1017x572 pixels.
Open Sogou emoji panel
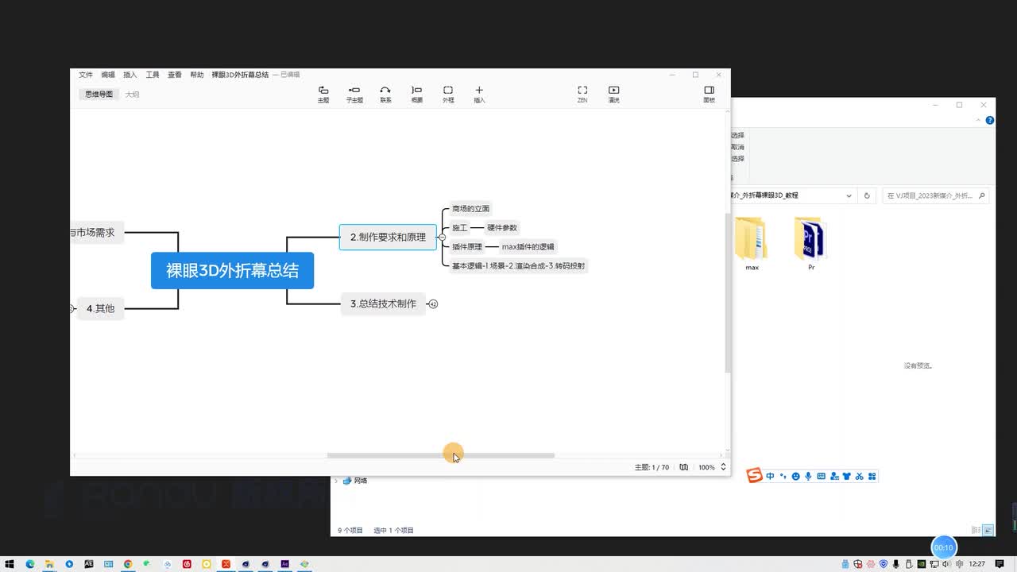point(796,477)
